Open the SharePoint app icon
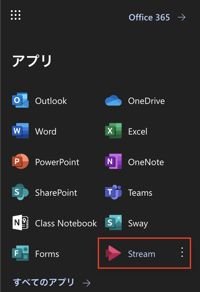 click(20, 192)
